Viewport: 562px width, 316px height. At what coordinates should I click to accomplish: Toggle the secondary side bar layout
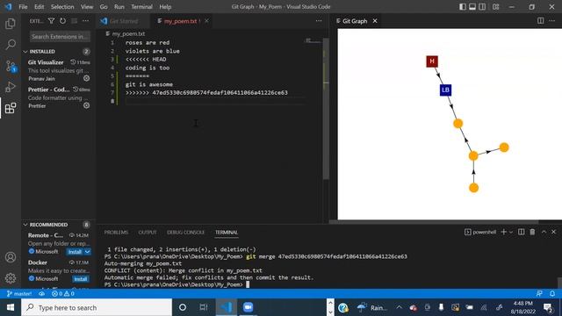[482, 7]
